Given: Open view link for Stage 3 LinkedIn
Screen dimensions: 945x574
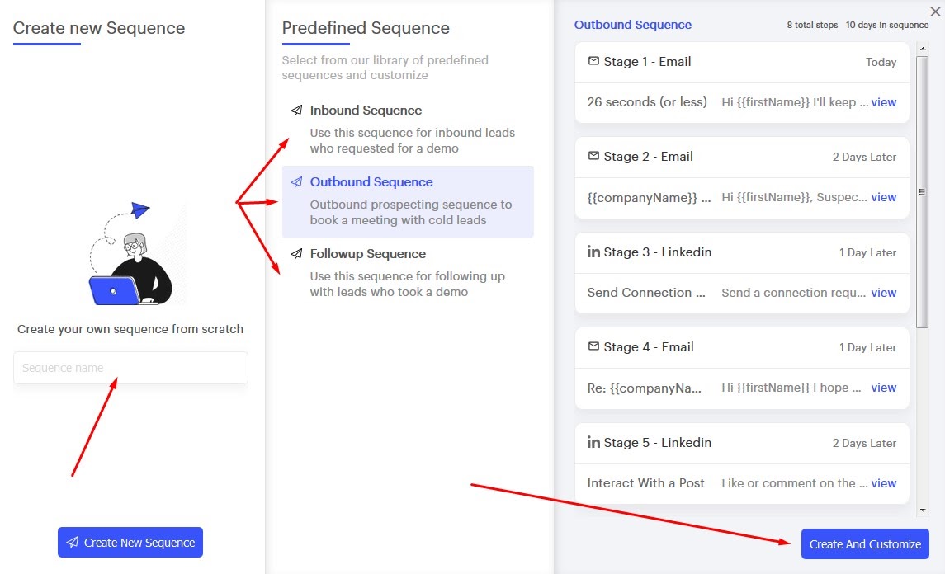Looking at the screenshot, I should pyautogui.click(x=884, y=293).
